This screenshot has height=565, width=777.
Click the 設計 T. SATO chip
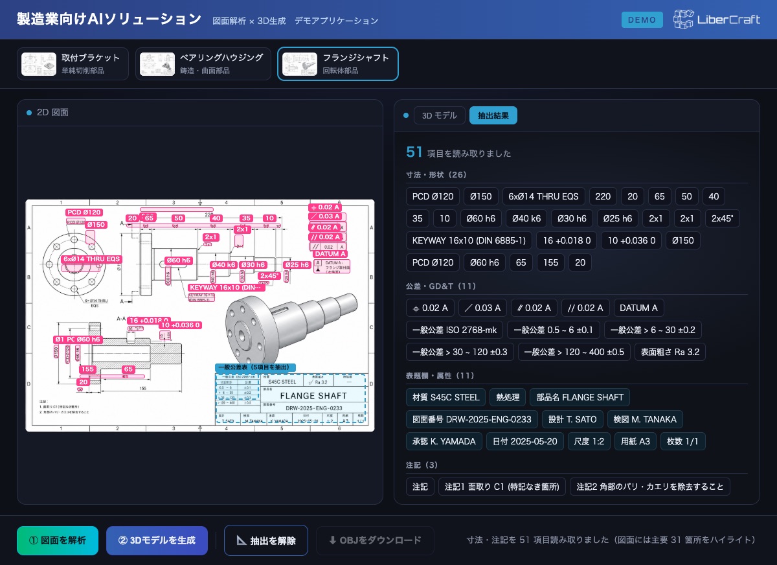(x=572, y=419)
